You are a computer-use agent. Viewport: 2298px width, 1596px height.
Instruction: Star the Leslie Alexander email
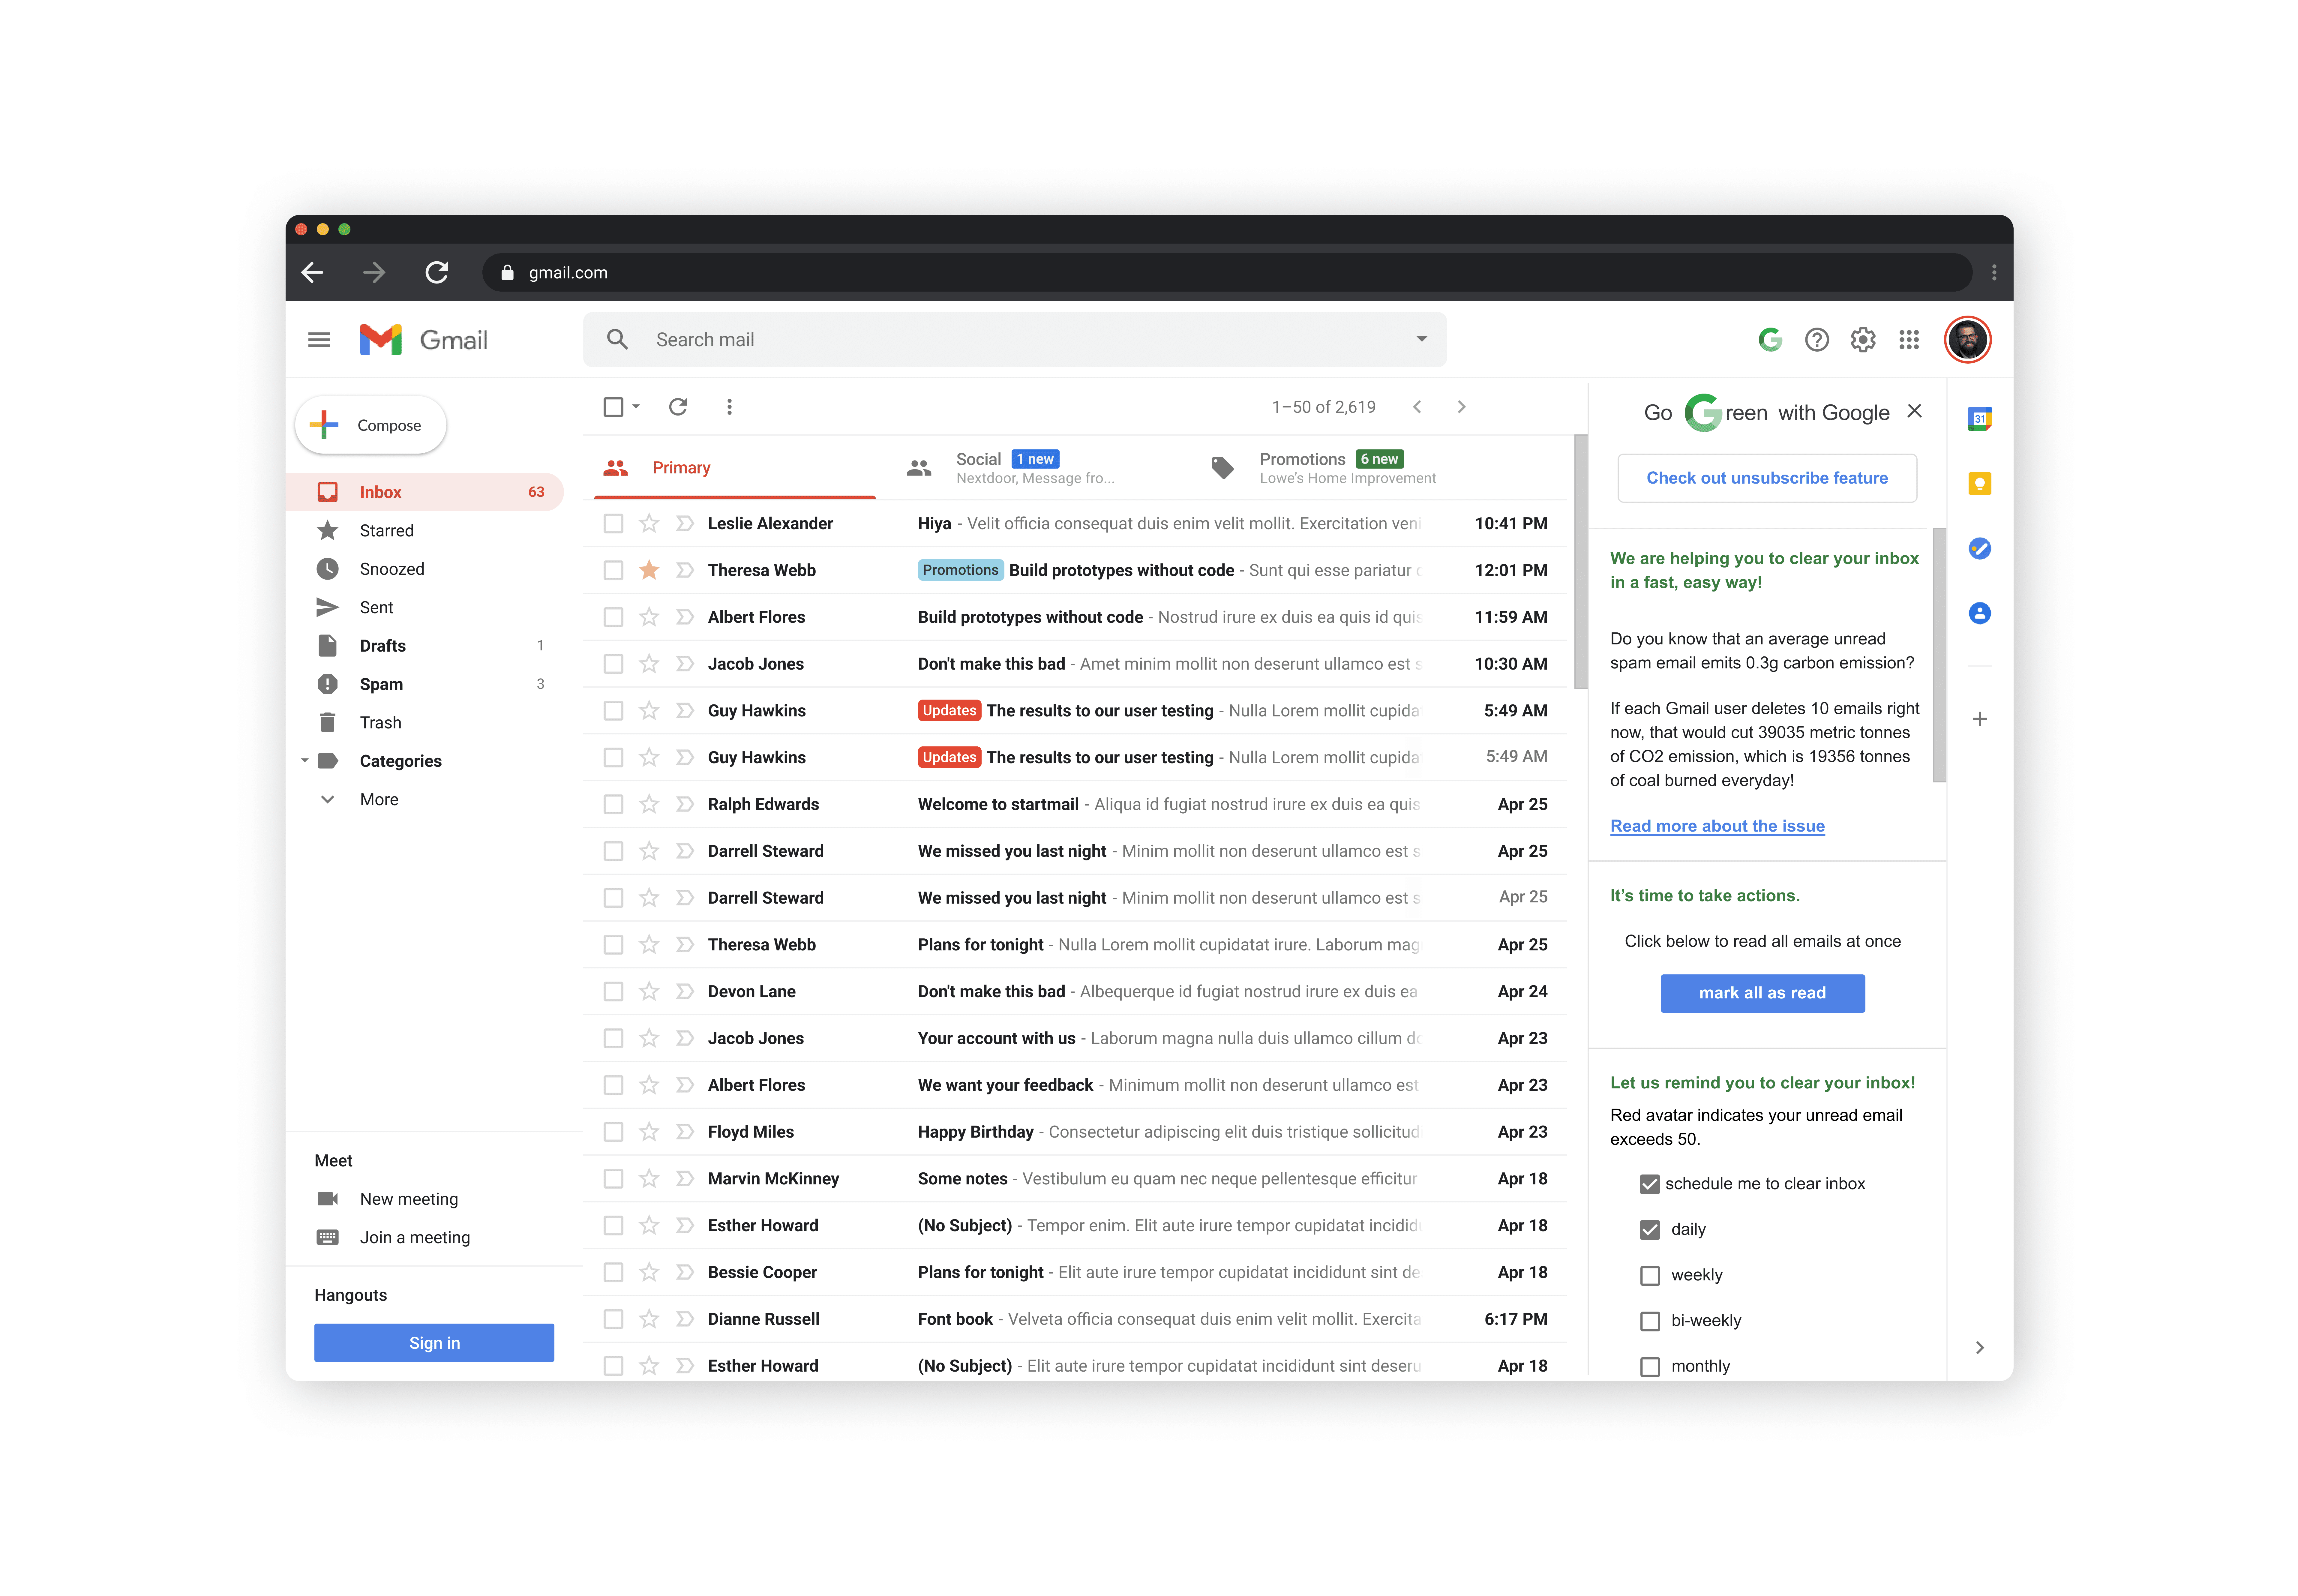pyautogui.click(x=649, y=523)
